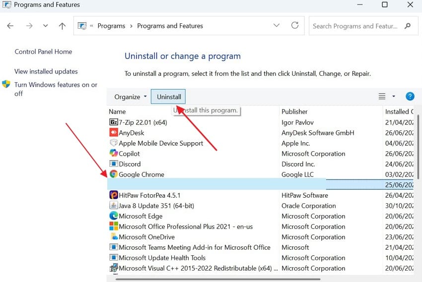Click the AnyDesk red icon

click(x=114, y=132)
